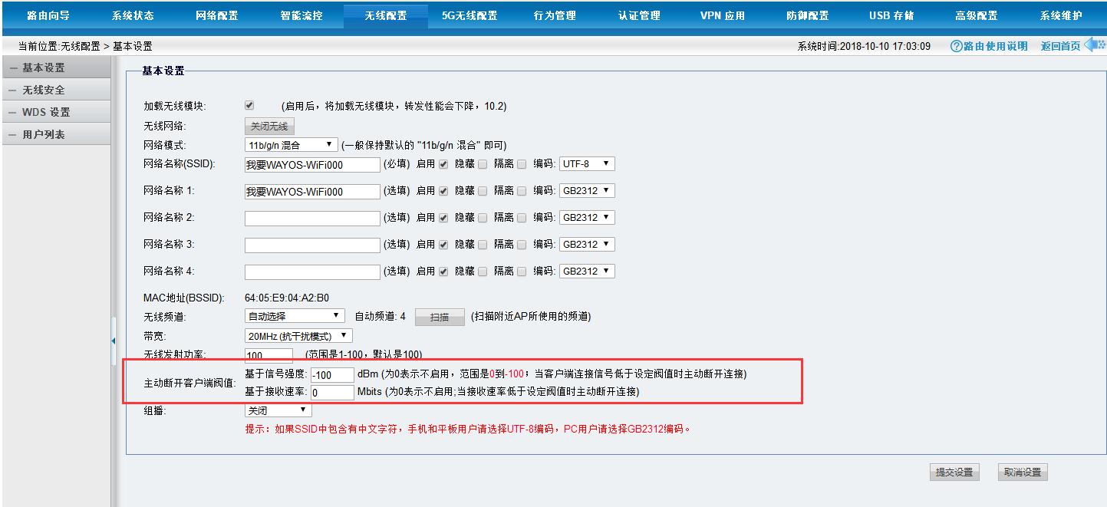This screenshot has height=507, width=1107.
Task: Change SSID encoding from UTF-8 dropdown
Action: point(587,163)
